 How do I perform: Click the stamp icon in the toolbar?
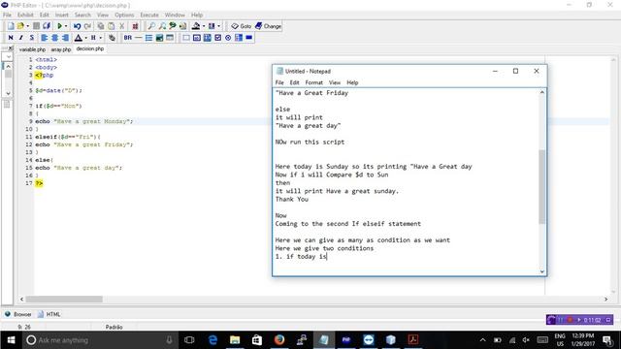[x=196, y=26]
